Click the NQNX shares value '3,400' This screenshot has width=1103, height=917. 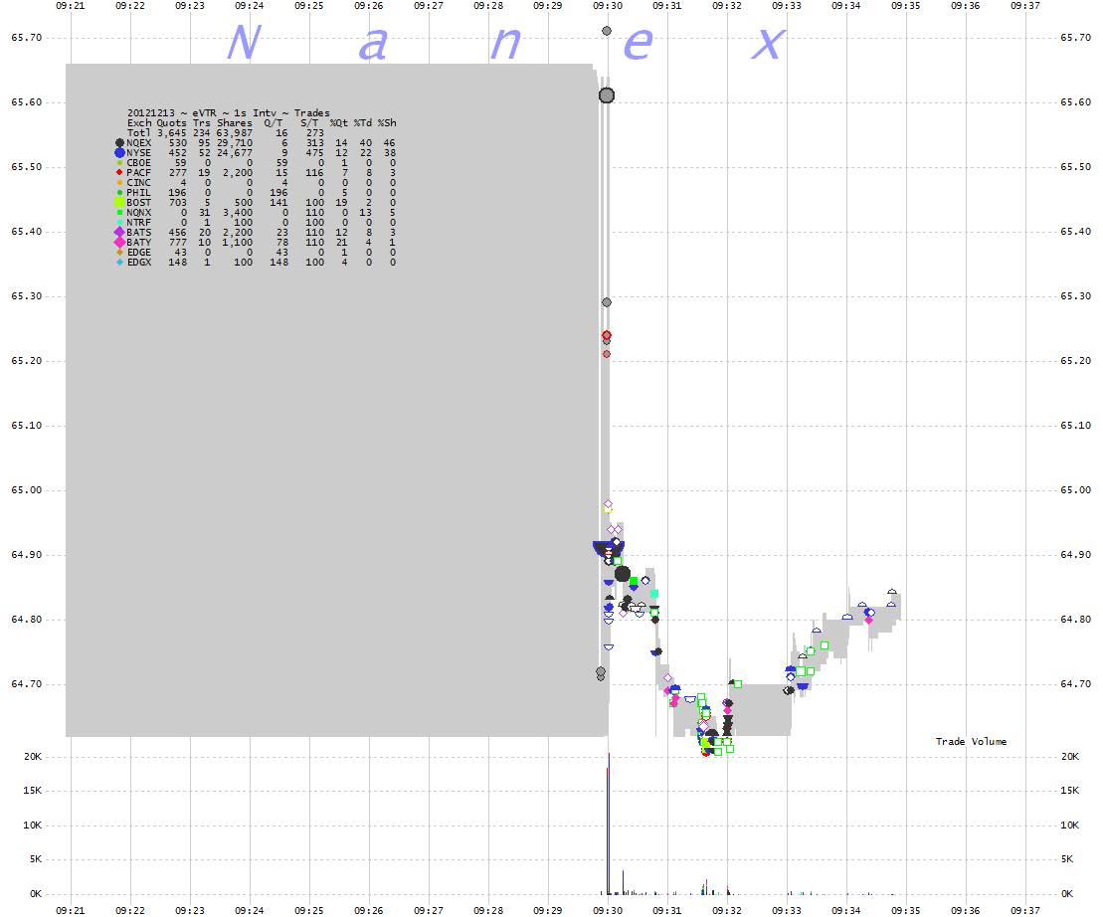[x=238, y=213]
